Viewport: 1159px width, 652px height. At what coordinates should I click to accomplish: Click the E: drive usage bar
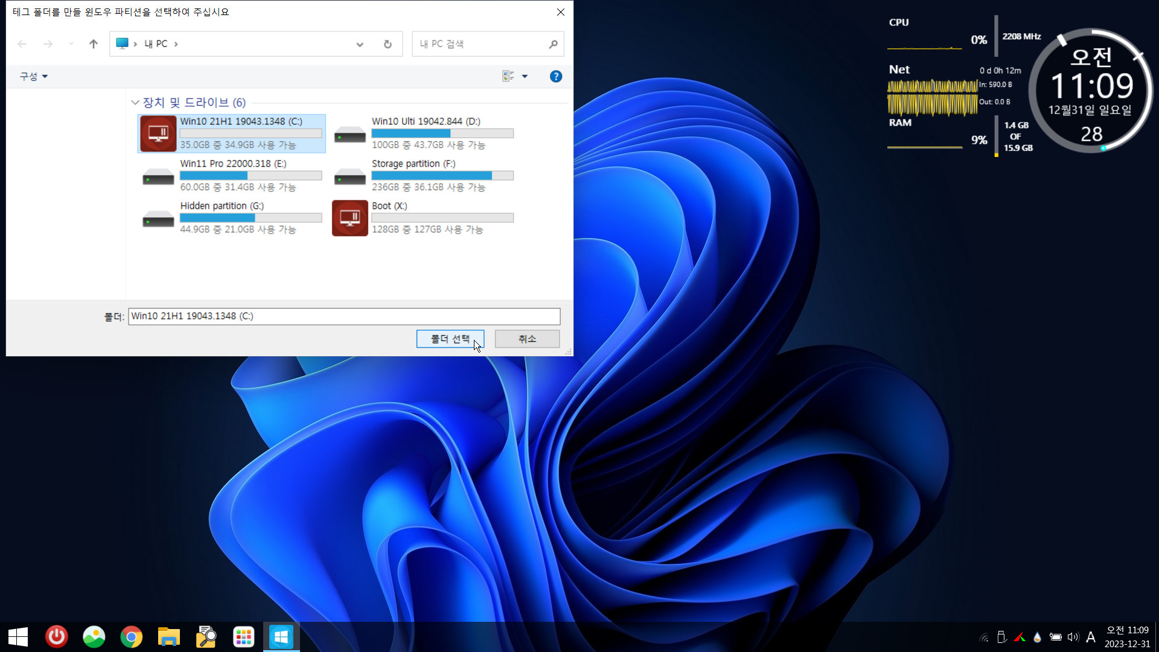(x=251, y=176)
